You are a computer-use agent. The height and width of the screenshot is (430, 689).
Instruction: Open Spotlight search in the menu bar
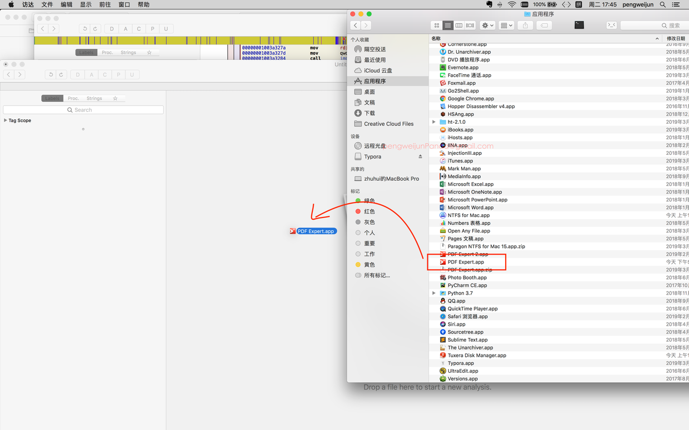[x=663, y=4]
